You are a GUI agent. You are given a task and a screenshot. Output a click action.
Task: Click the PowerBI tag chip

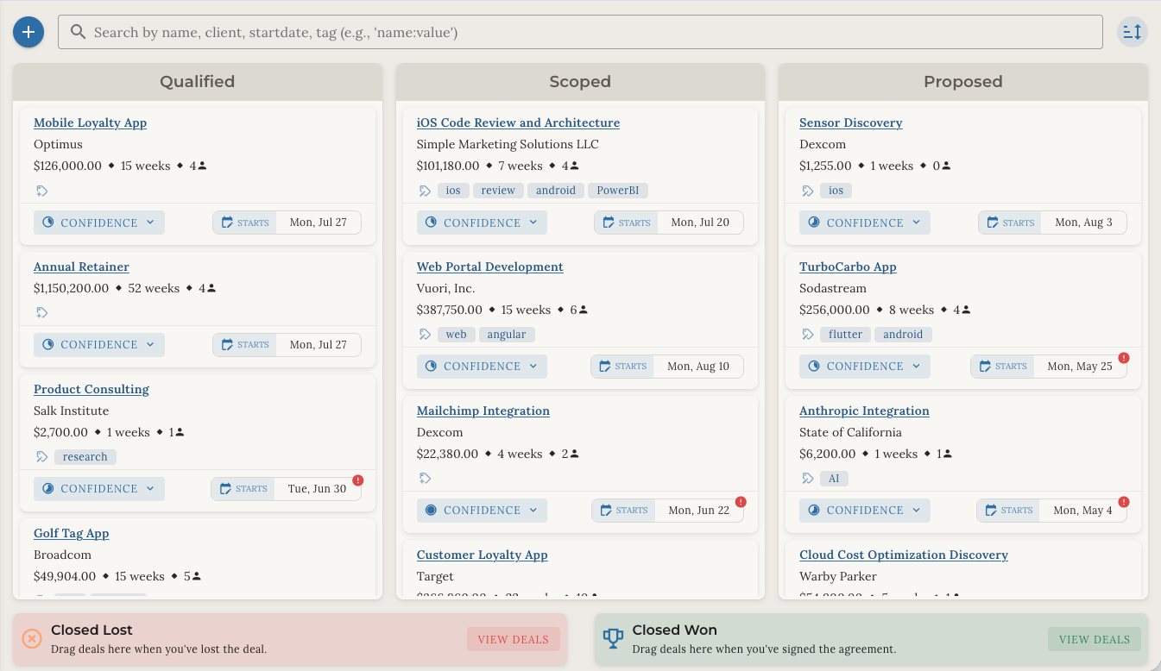[x=618, y=191]
